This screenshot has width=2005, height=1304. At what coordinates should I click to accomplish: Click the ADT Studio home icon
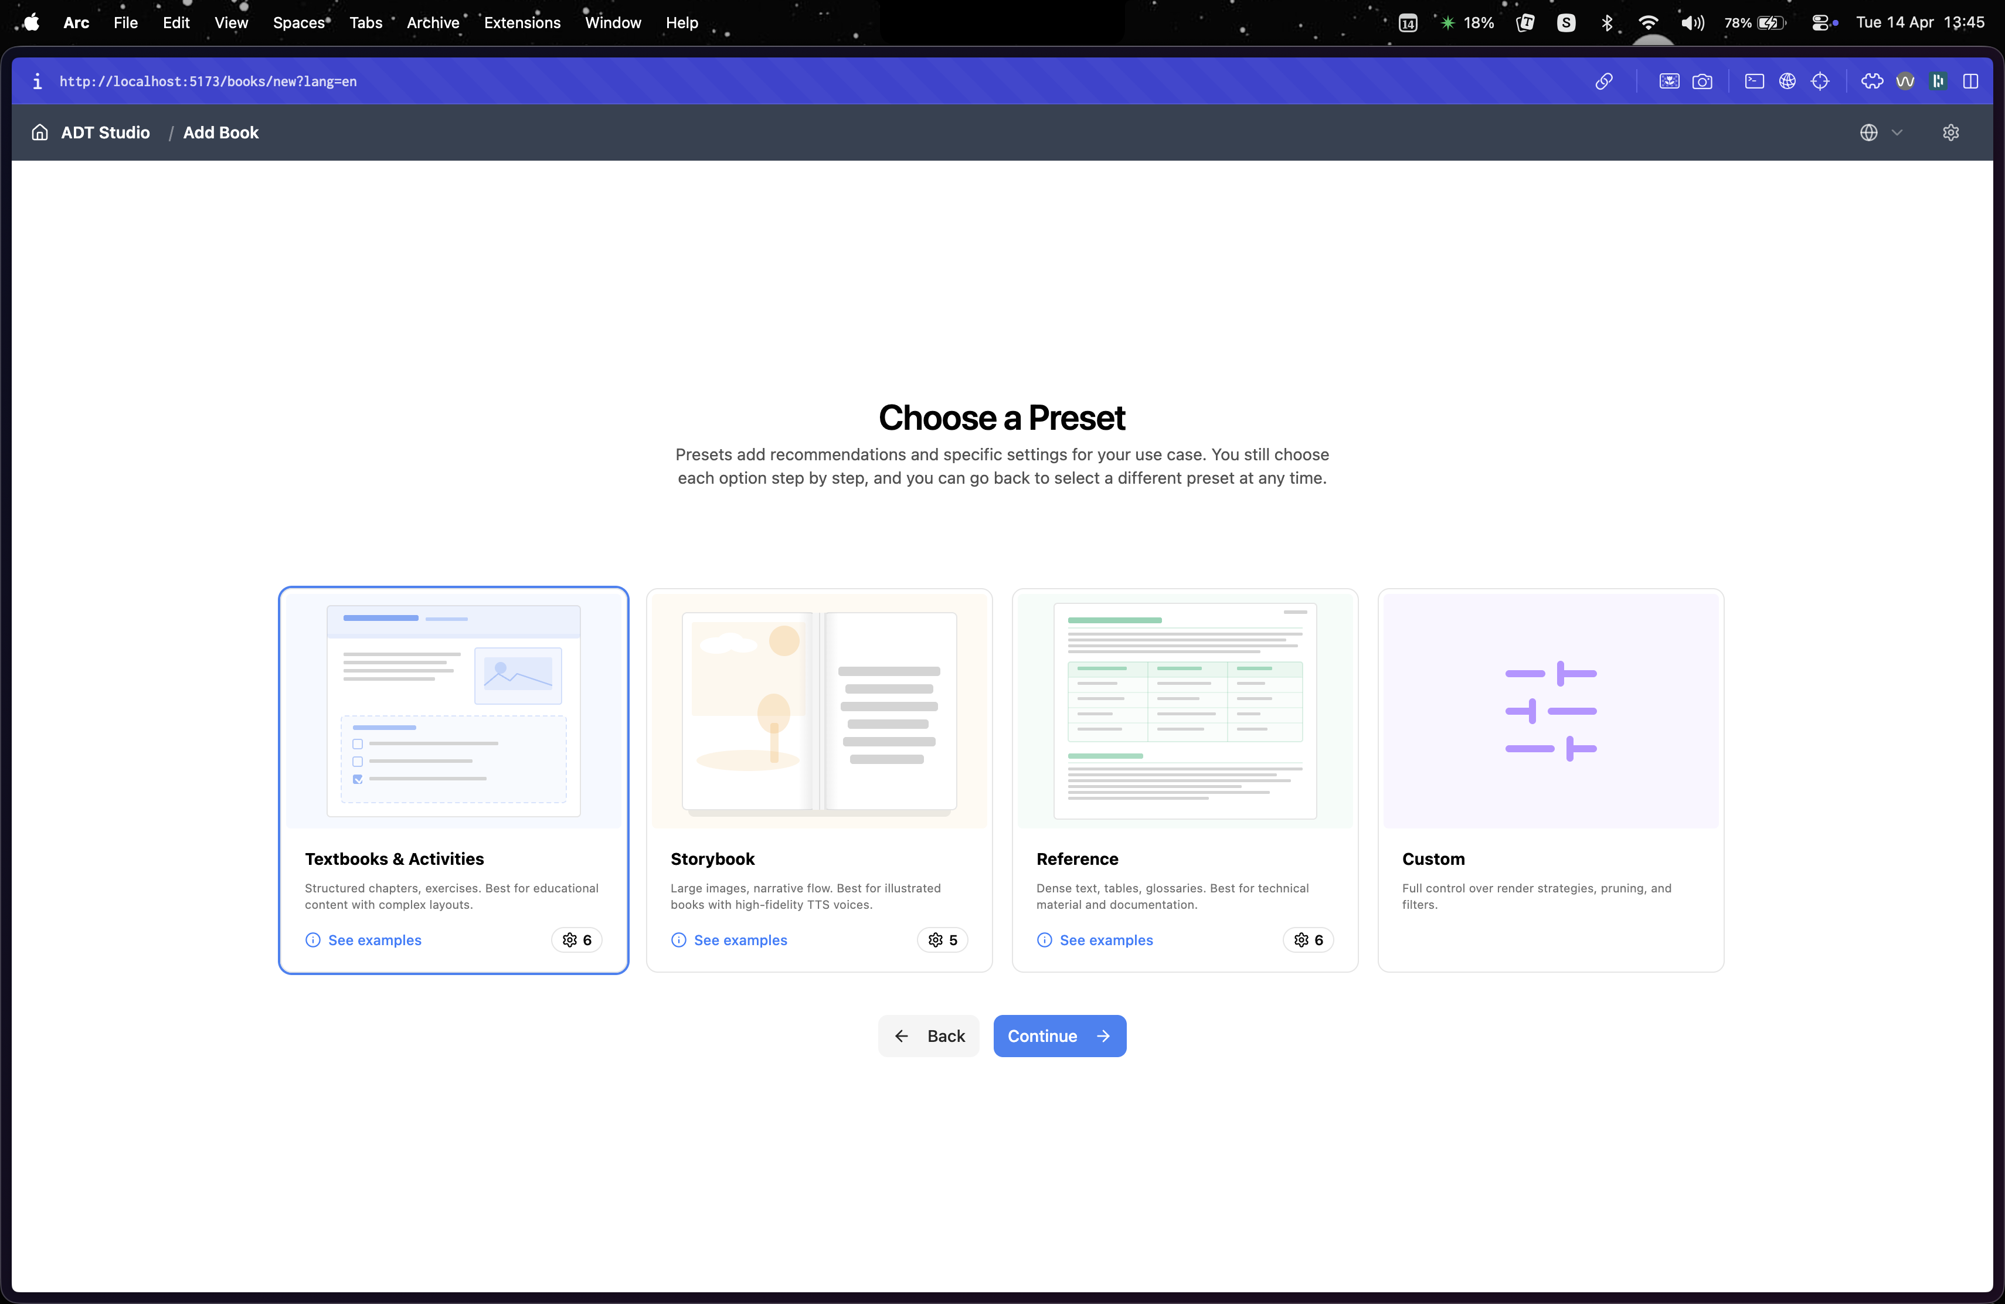click(x=40, y=133)
